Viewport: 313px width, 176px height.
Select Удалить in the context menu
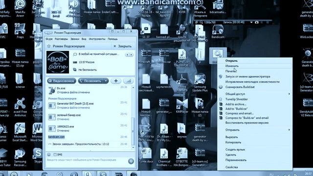pos(255,154)
